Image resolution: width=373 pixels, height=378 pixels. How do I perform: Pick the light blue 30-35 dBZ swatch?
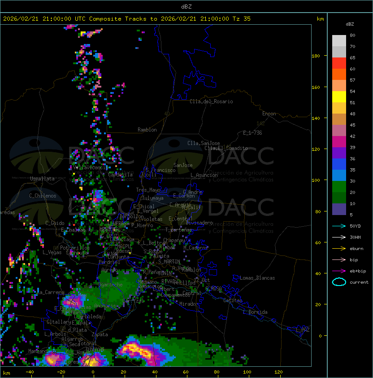point(339,176)
